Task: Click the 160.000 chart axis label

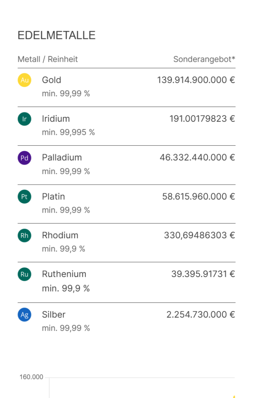Action: pyautogui.click(x=31, y=377)
